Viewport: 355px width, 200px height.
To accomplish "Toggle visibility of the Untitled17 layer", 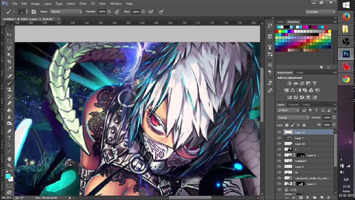I will (279, 161).
